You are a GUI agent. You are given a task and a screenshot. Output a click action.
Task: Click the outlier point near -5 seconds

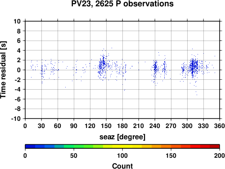point(197,95)
